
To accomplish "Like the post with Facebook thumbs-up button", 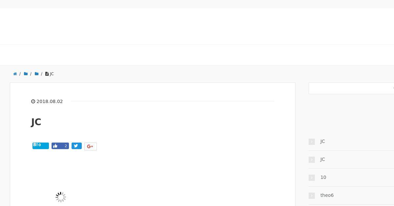I will click(x=60, y=146).
